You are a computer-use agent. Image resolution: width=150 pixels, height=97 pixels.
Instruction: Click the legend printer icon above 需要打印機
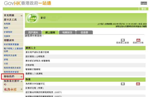coord(138,40)
